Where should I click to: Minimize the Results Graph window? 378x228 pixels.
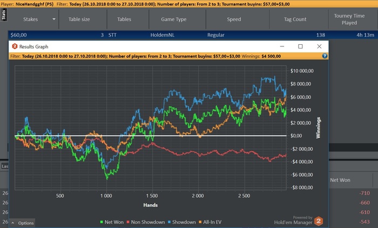(282, 46)
